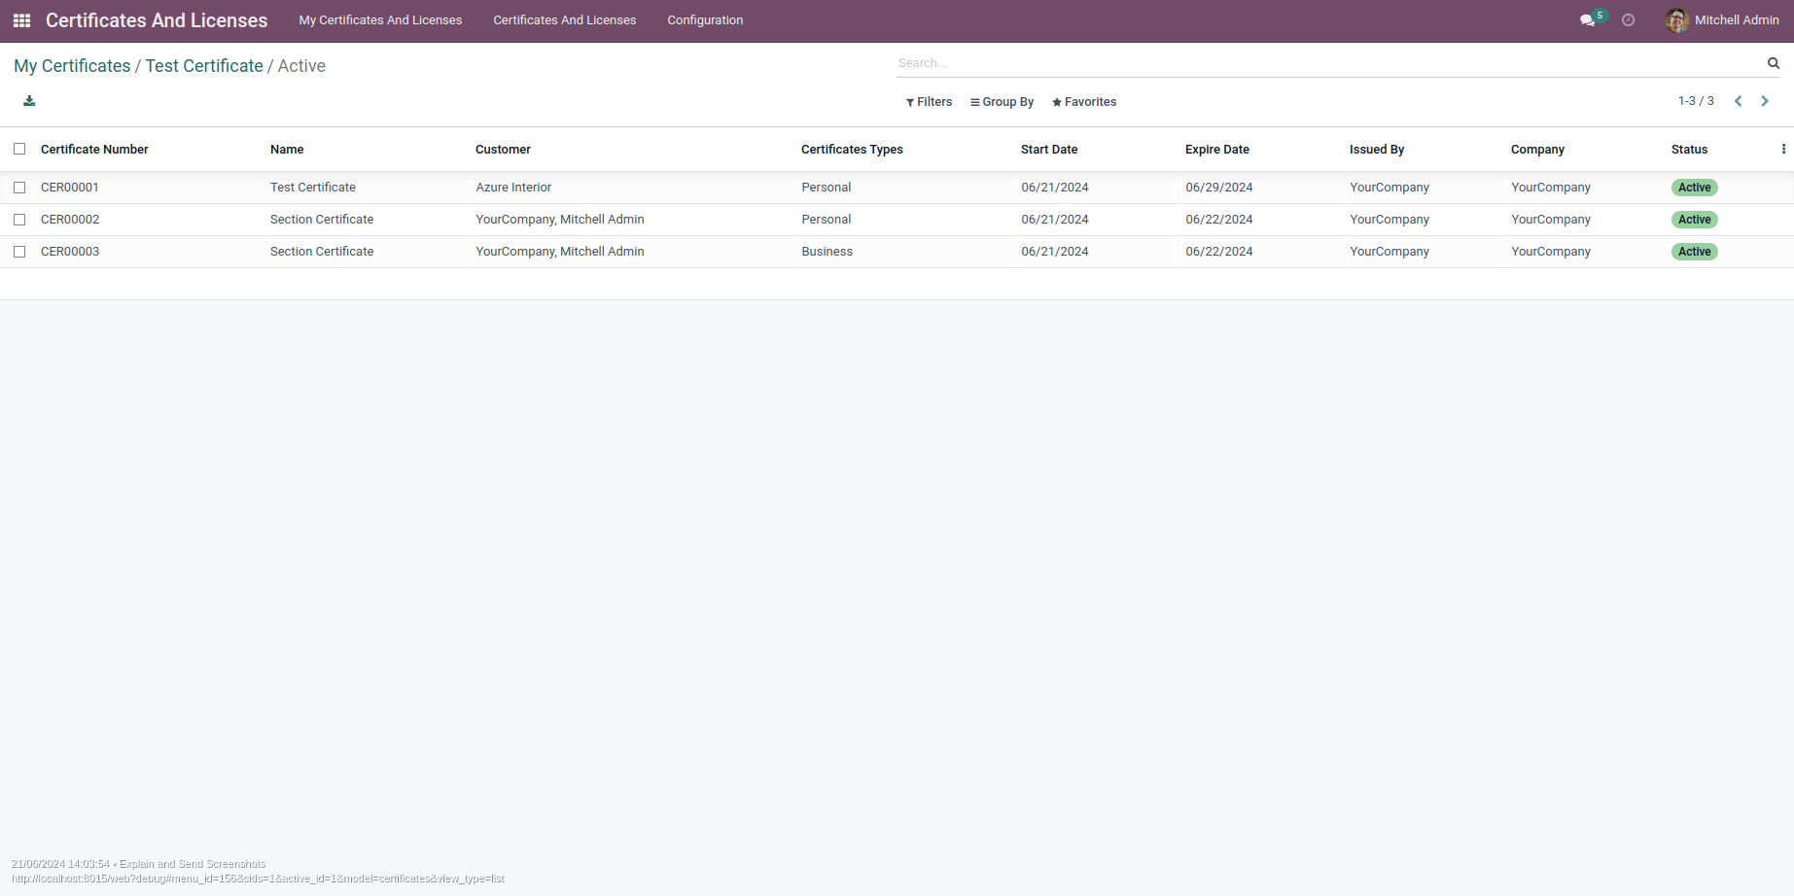The height and width of the screenshot is (896, 1794).
Task: Sort by Certificate Number column
Action: [x=94, y=150]
